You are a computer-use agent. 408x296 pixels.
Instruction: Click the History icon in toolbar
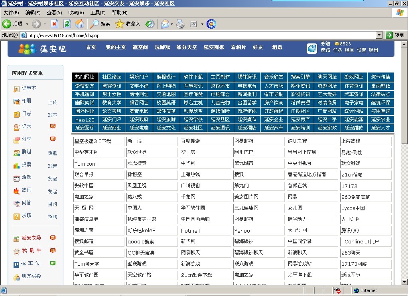pyautogui.click(x=150, y=24)
